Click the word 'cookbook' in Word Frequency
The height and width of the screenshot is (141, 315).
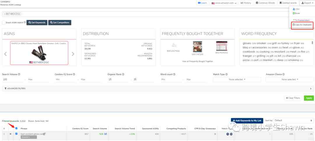249,52
